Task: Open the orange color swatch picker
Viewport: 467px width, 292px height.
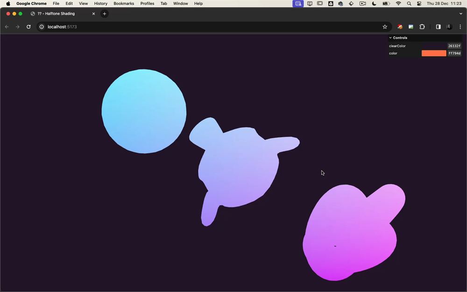Action: pyautogui.click(x=434, y=53)
